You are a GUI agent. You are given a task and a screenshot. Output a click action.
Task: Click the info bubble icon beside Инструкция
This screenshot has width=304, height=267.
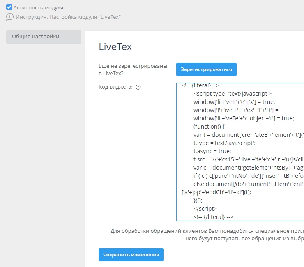tap(10, 17)
